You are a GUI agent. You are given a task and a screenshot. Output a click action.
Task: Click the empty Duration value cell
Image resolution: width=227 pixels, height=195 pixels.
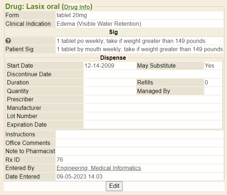point(109,83)
